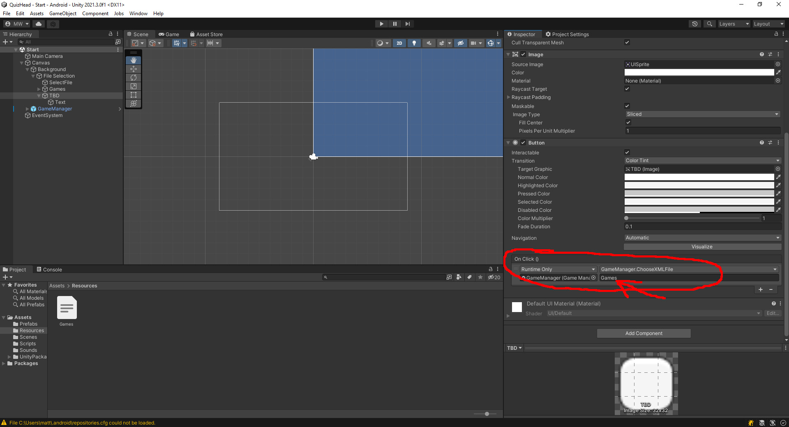Select the Rotate tool in Scene view
789x427 pixels.
(134, 78)
